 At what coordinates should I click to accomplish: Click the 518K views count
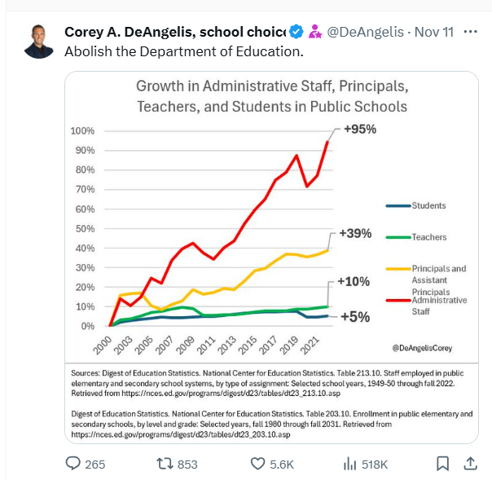(x=375, y=464)
